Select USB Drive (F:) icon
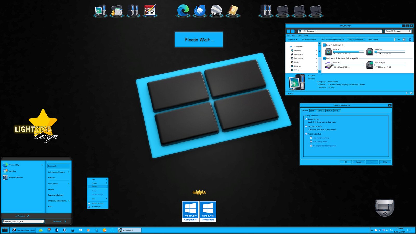416x234 pixels. tap(370, 65)
